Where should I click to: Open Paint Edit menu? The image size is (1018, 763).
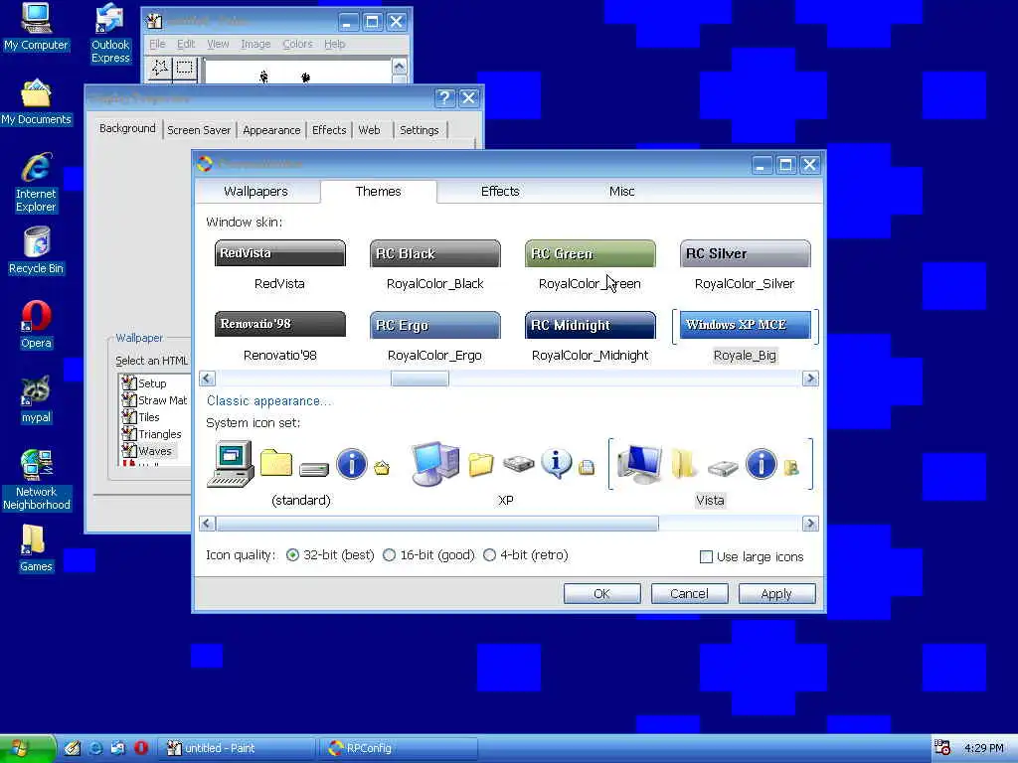pos(186,44)
